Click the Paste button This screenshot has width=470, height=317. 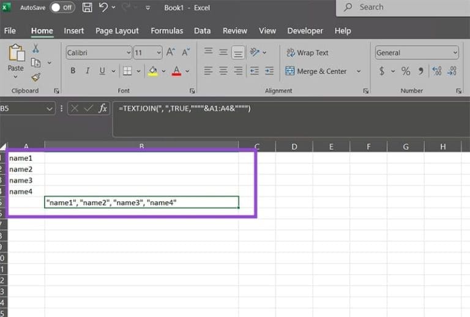click(16, 60)
